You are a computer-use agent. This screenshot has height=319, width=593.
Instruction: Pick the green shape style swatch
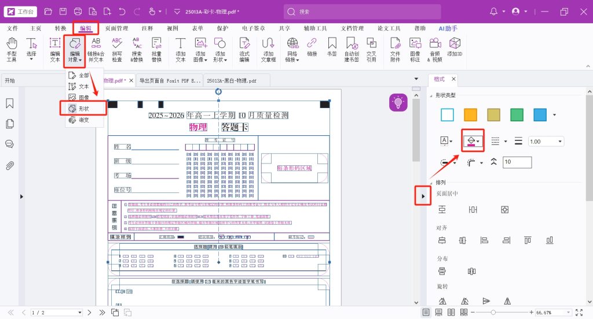(517, 115)
